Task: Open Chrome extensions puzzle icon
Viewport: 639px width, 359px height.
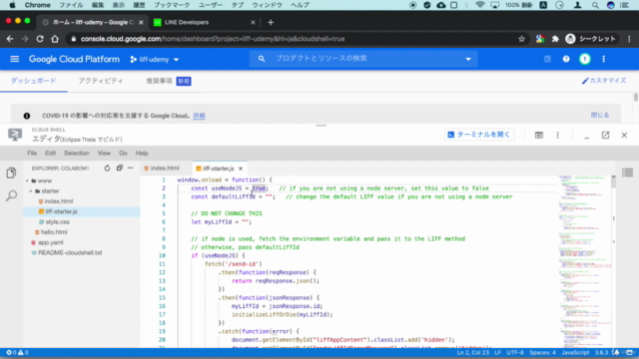Action: point(555,39)
